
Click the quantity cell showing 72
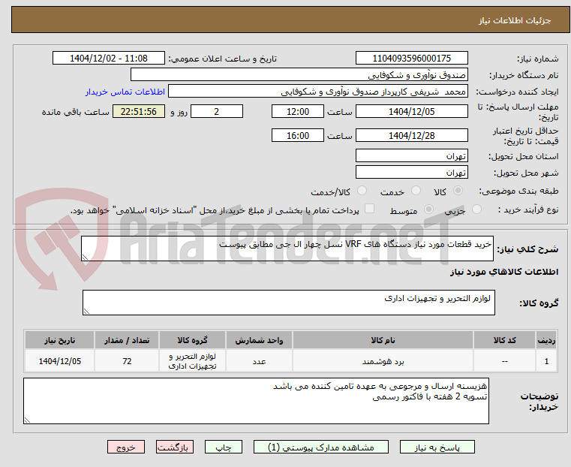click(x=127, y=361)
